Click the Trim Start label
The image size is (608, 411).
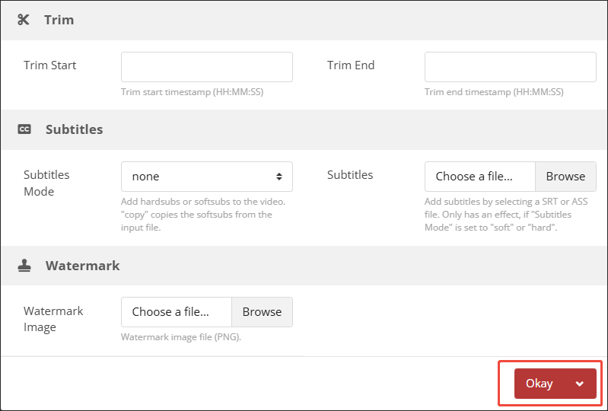pyautogui.click(x=50, y=65)
